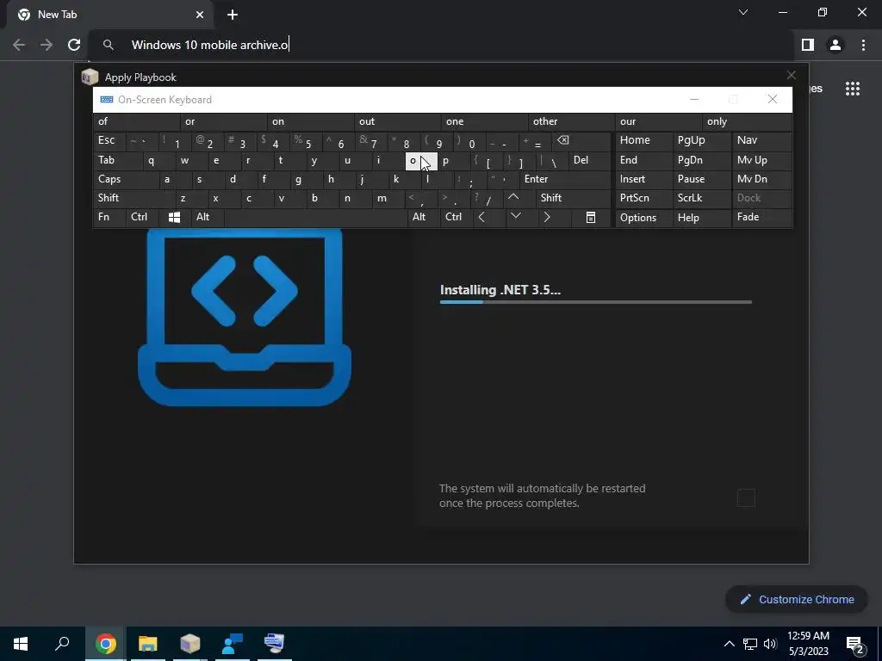
Task: Click the Enter key on keyboard
Action: (x=565, y=179)
